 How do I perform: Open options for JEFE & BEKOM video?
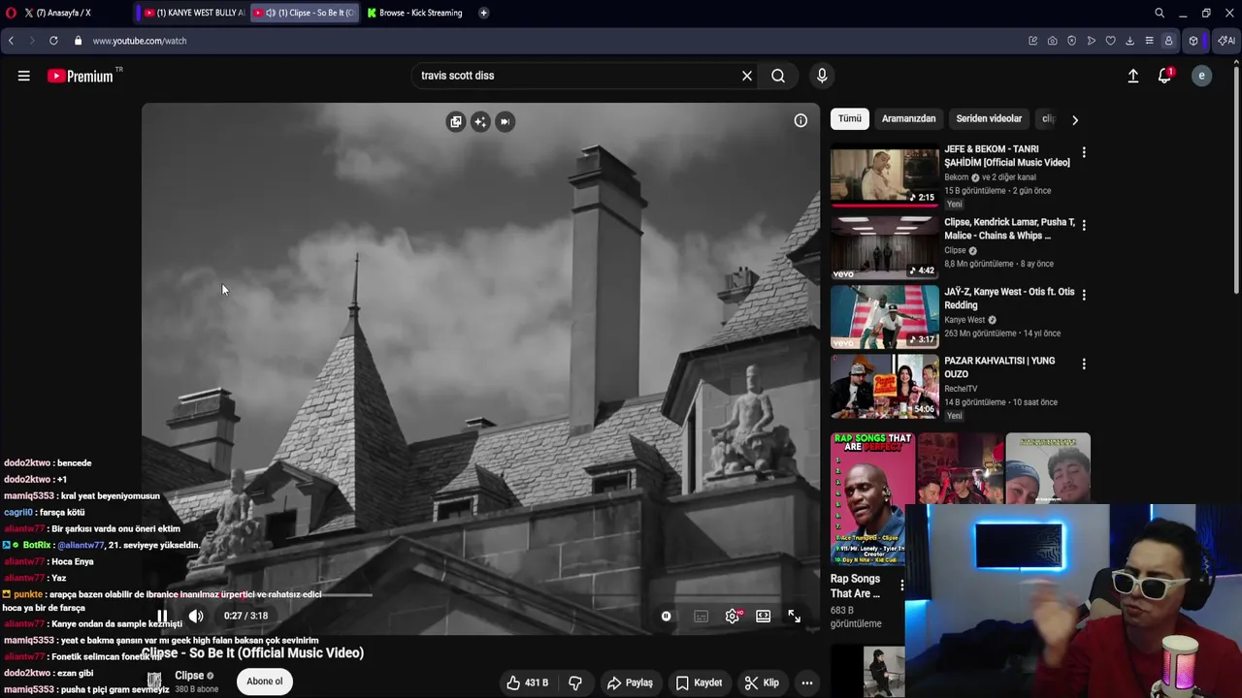pyautogui.click(x=1084, y=152)
